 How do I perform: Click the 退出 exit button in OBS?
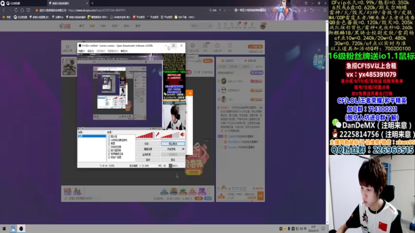(x=173, y=160)
